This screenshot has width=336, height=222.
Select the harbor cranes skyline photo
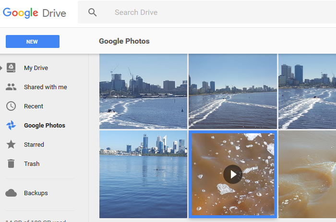coord(143,92)
